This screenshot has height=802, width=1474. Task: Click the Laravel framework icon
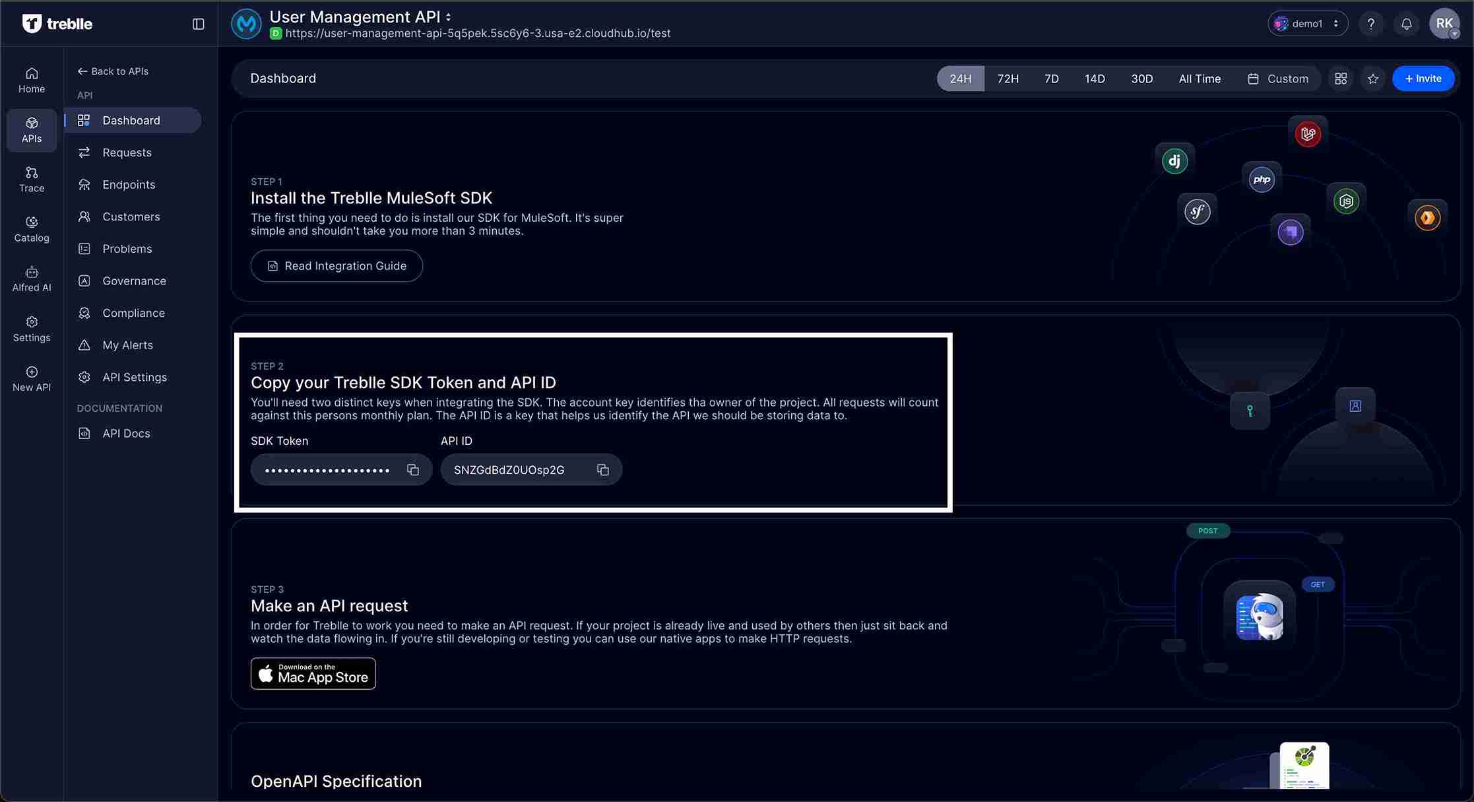point(1308,134)
